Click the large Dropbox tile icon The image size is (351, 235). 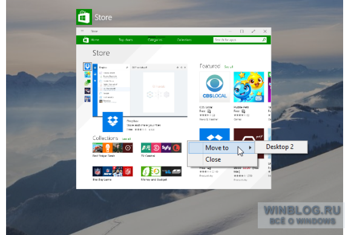[x=113, y=122]
